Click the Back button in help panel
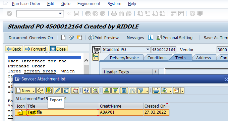228x121 pixels. 14,49
